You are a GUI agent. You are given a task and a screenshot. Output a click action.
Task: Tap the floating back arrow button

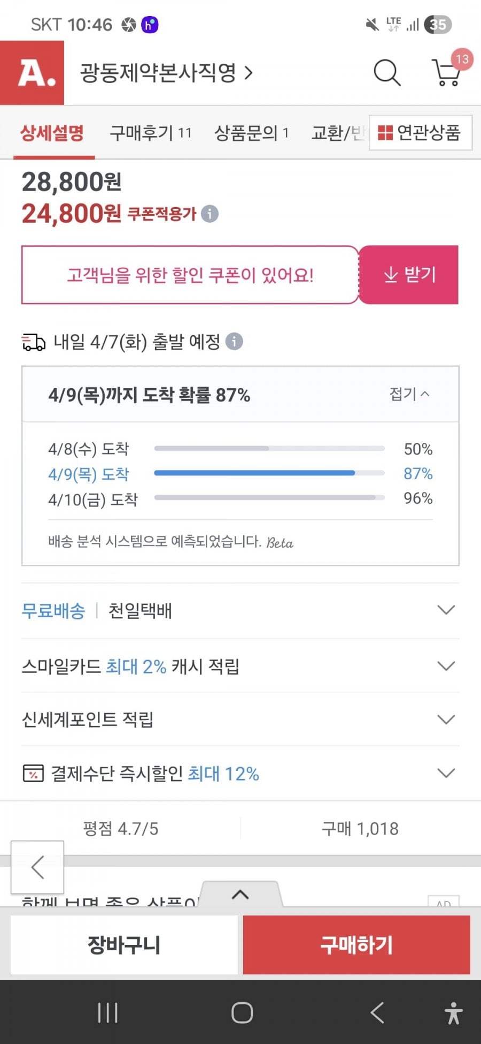[37, 867]
